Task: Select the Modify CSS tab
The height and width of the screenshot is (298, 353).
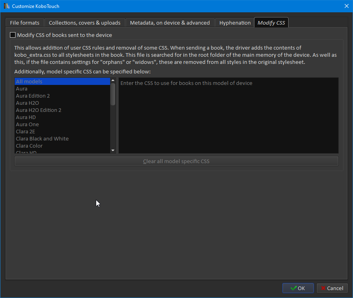Action: tap(271, 23)
